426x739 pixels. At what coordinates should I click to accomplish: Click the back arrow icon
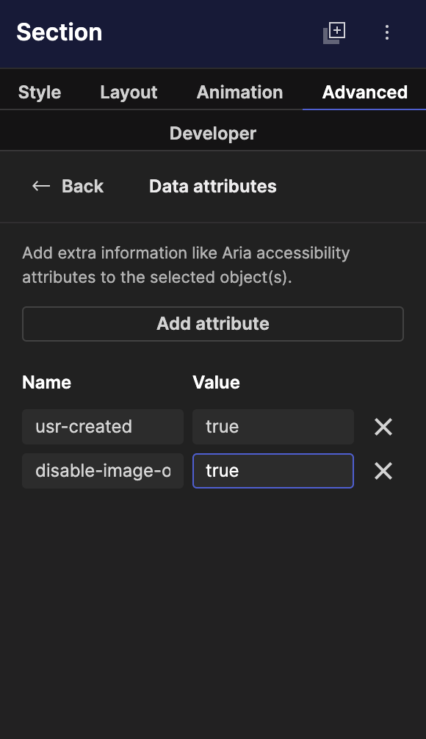tap(41, 186)
